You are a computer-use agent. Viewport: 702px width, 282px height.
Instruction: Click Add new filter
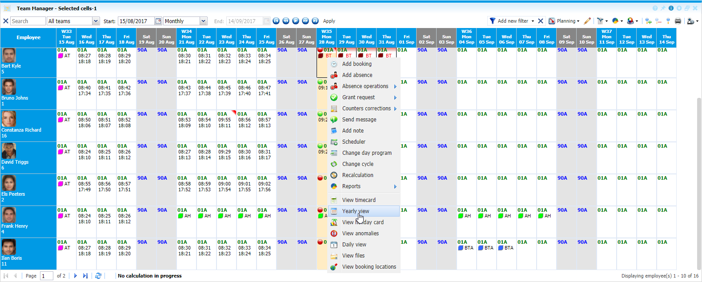tap(512, 21)
